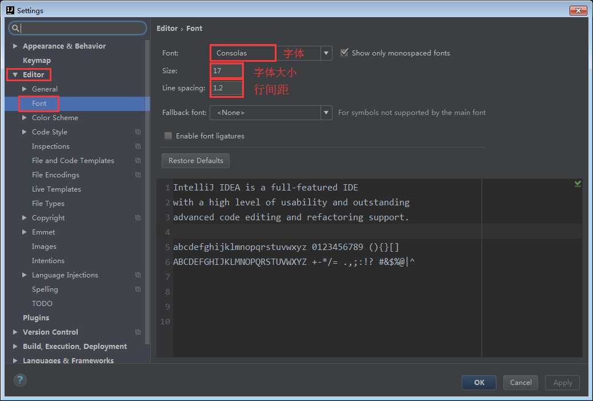Focus the settings search field
The width and height of the screenshot is (593, 401).
pos(78,28)
